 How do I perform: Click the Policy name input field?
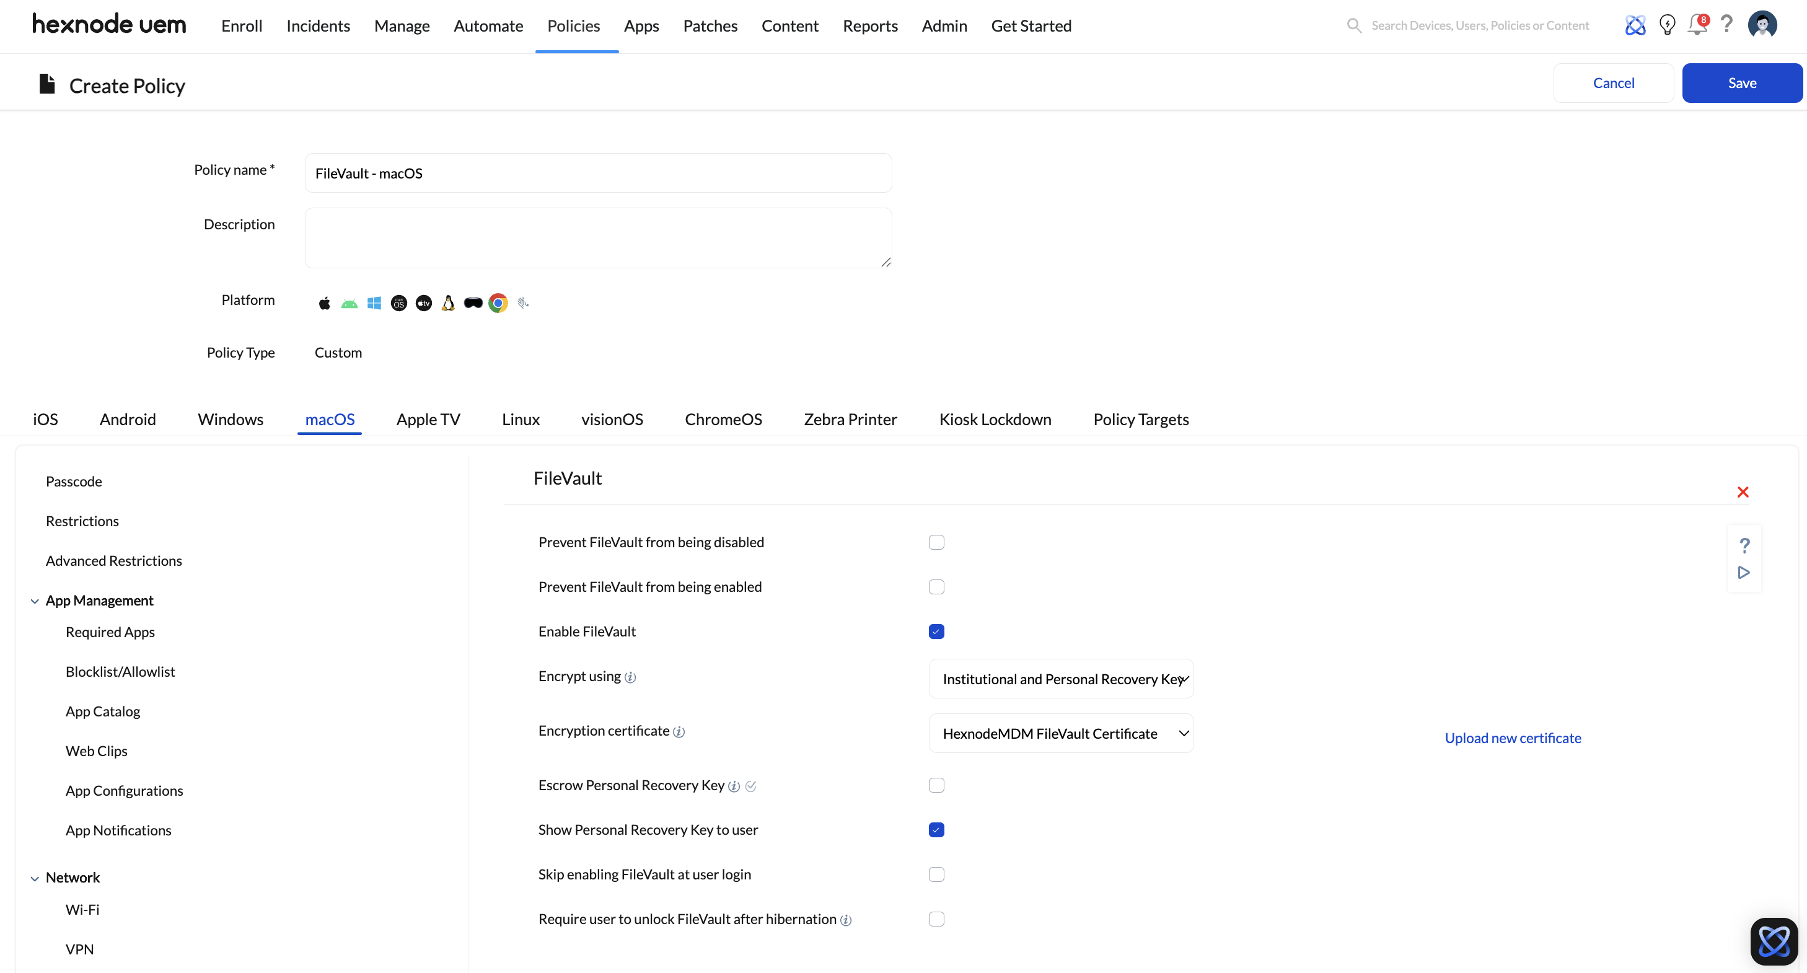pos(597,172)
